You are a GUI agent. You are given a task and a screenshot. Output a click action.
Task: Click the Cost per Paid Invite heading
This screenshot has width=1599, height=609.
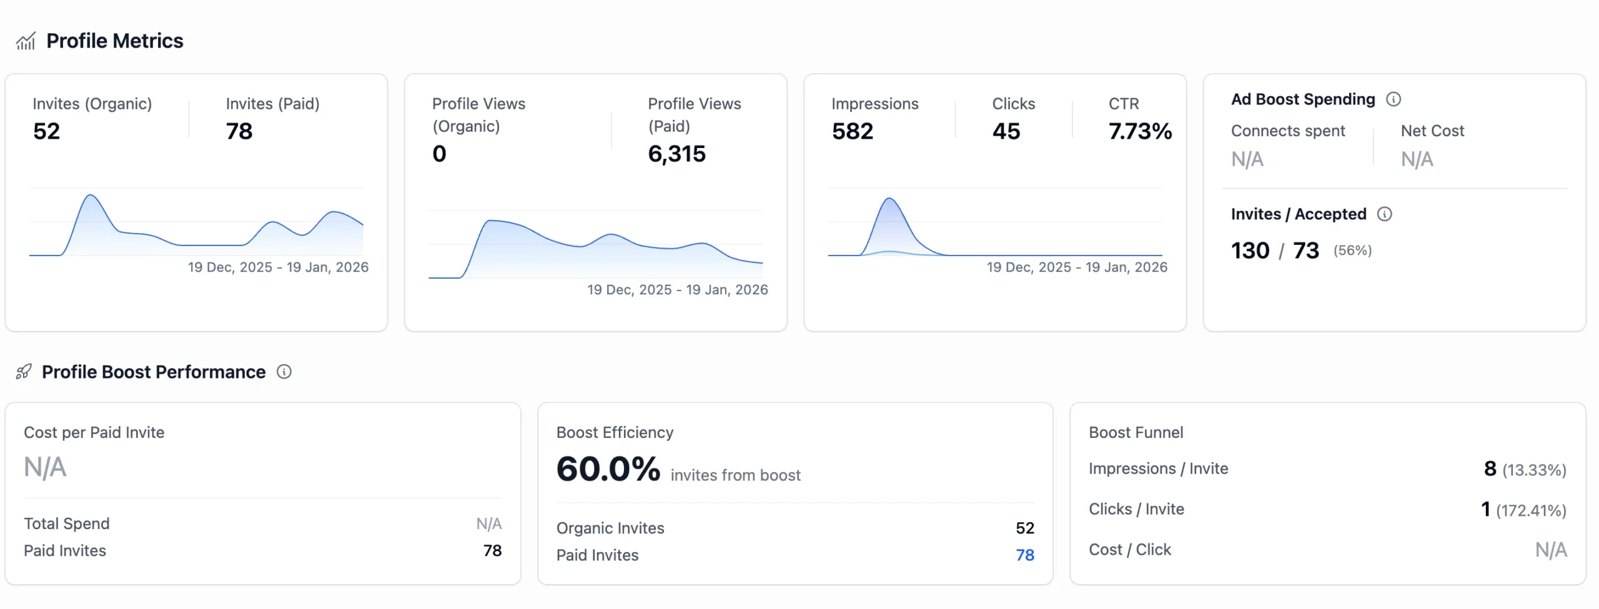tap(94, 432)
